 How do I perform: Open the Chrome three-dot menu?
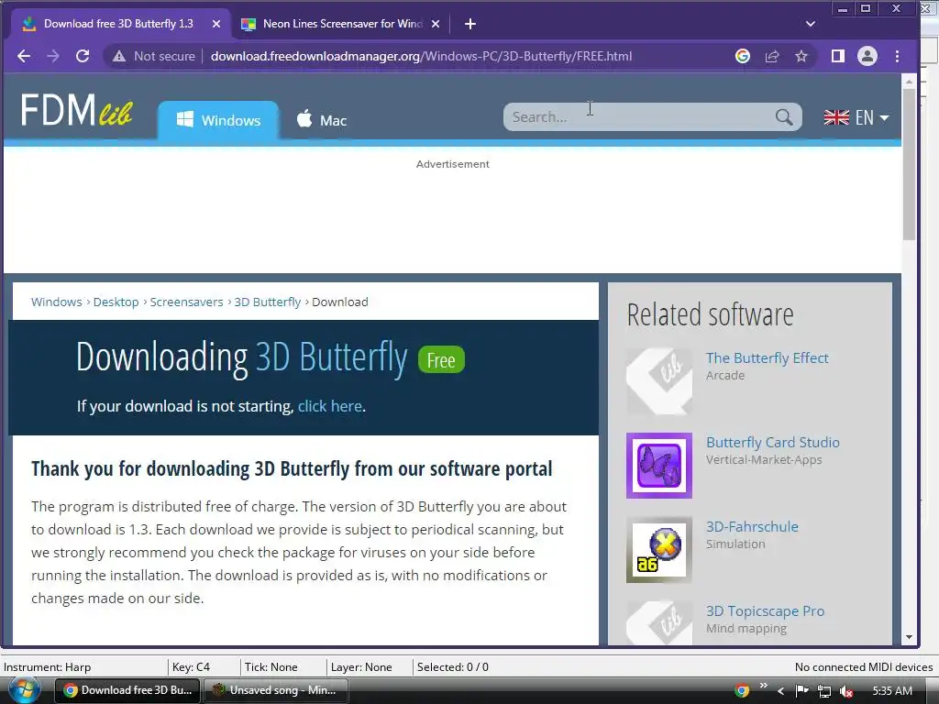click(897, 56)
